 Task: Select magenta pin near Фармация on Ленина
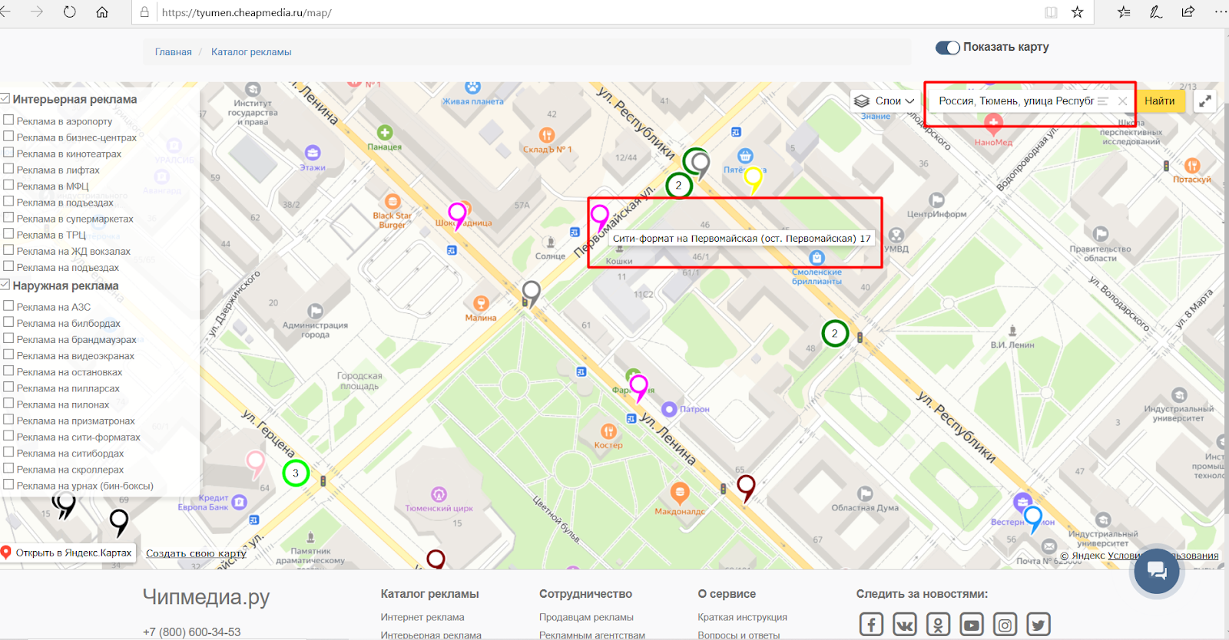pos(638,388)
